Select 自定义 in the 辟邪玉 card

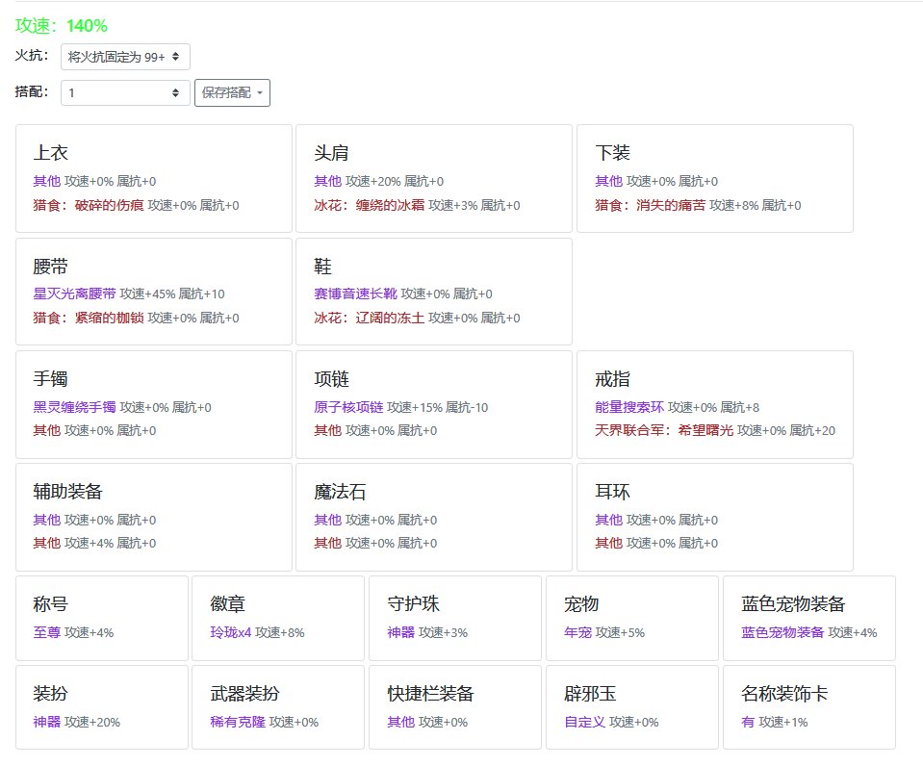click(584, 723)
